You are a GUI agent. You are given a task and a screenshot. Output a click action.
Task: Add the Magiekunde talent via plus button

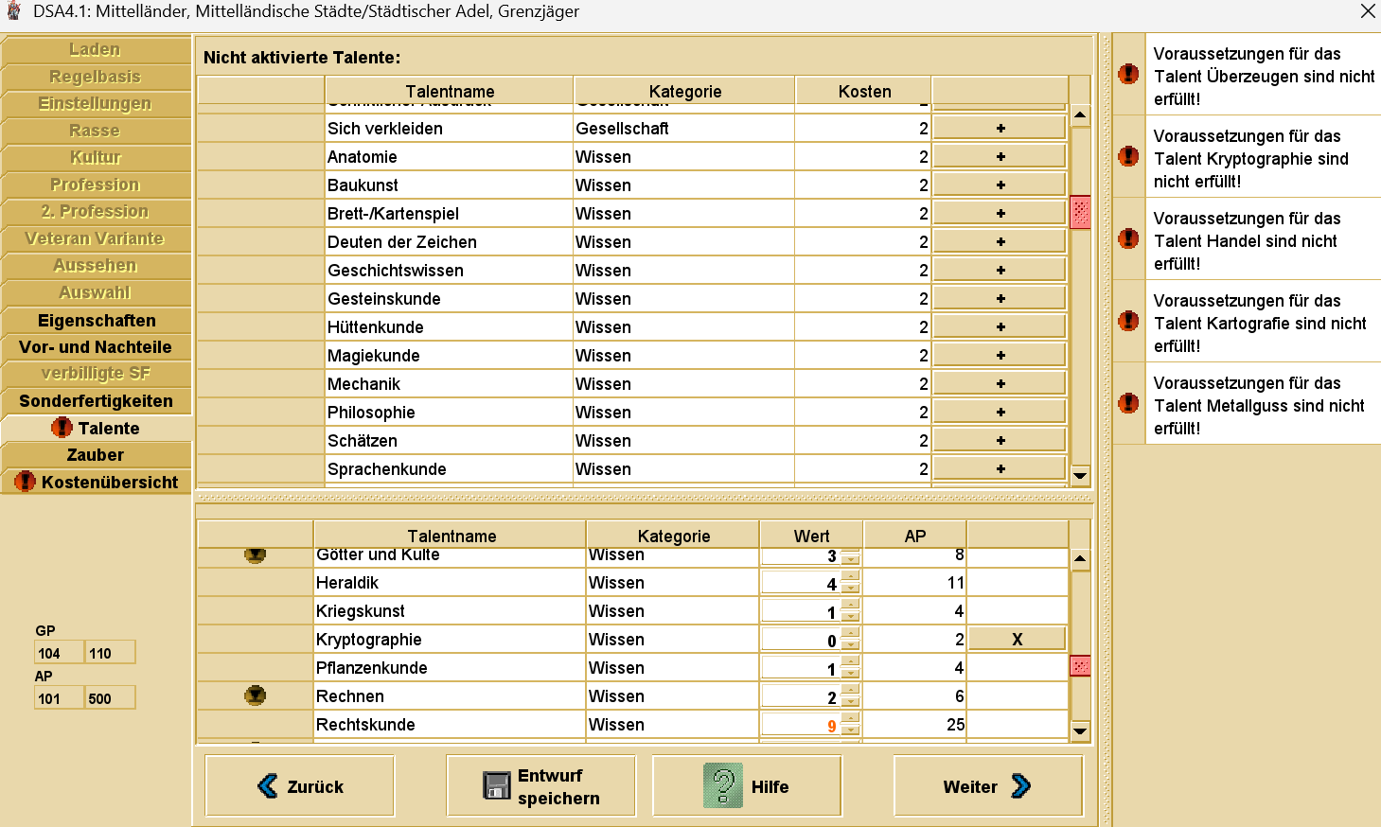tap(1000, 355)
